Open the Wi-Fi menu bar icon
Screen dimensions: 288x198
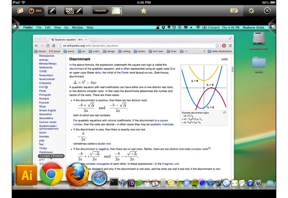[198, 28]
